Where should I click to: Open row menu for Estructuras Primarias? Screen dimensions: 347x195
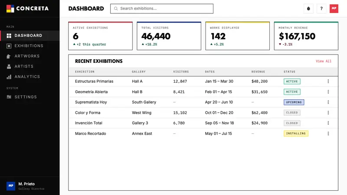click(328, 81)
